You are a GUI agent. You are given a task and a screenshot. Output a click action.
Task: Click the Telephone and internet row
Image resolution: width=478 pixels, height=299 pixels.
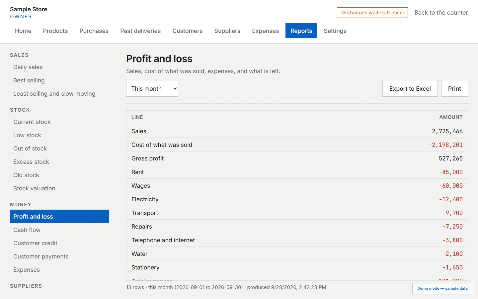point(297,240)
